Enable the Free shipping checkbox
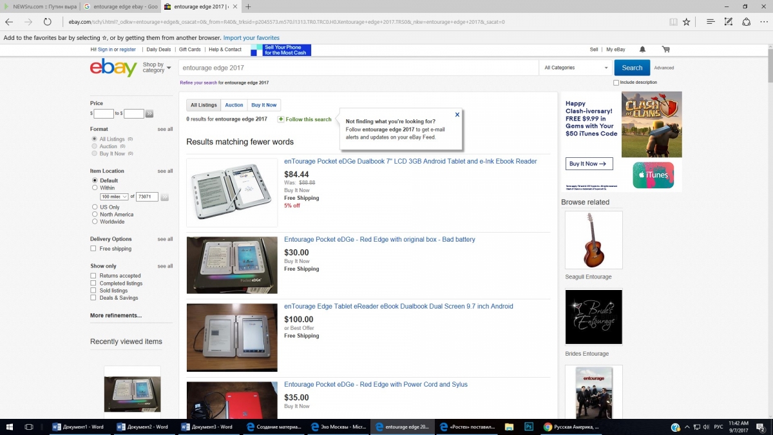The height and width of the screenshot is (435, 773). 93,249
